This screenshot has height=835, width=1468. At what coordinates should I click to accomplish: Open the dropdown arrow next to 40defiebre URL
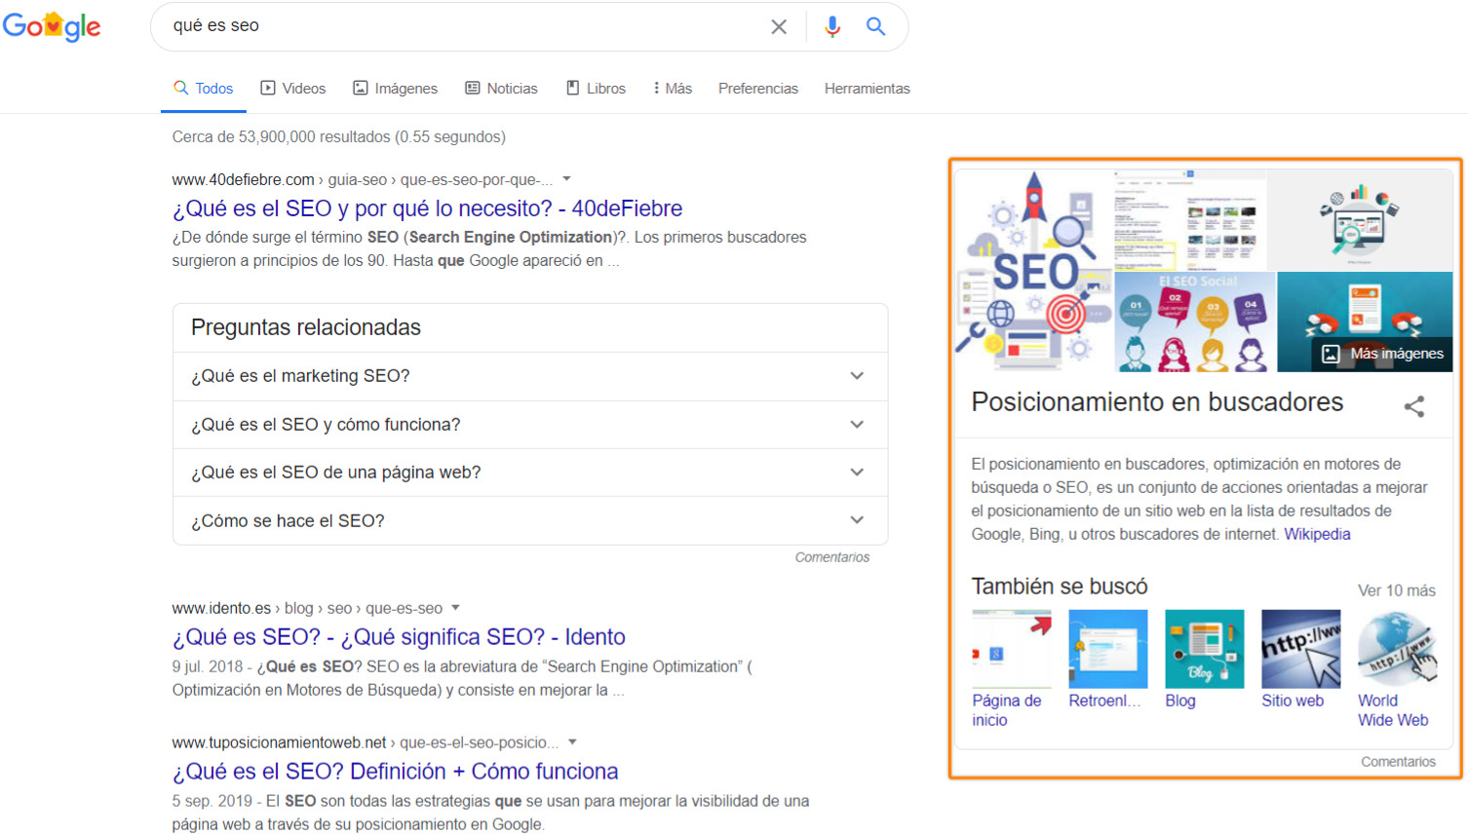[x=568, y=178]
